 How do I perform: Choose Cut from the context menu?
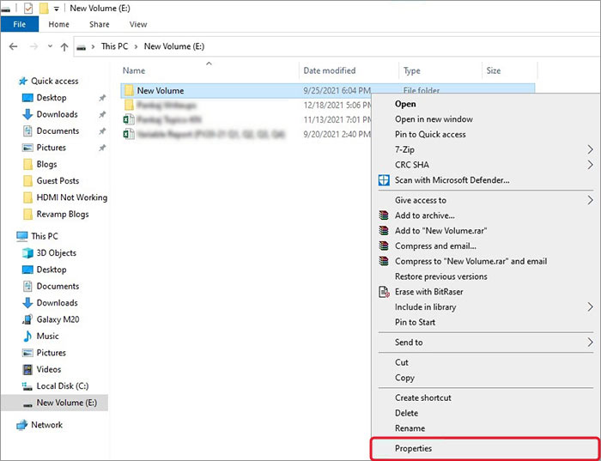tap(401, 362)
